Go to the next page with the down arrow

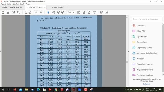(x=30, y=12)
